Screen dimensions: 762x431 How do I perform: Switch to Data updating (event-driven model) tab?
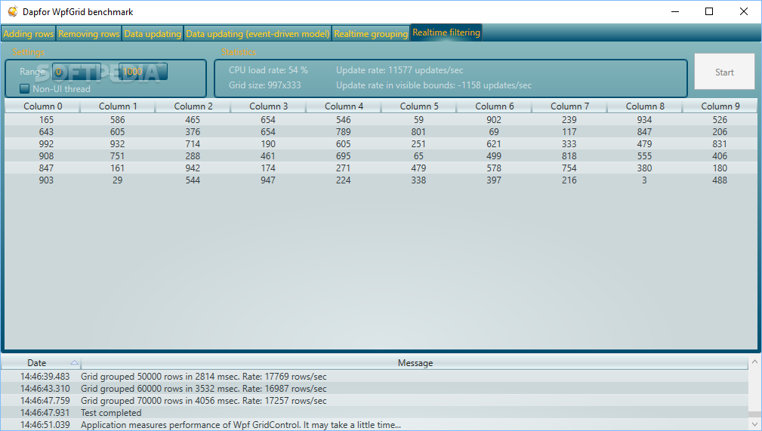pos(258,33)
